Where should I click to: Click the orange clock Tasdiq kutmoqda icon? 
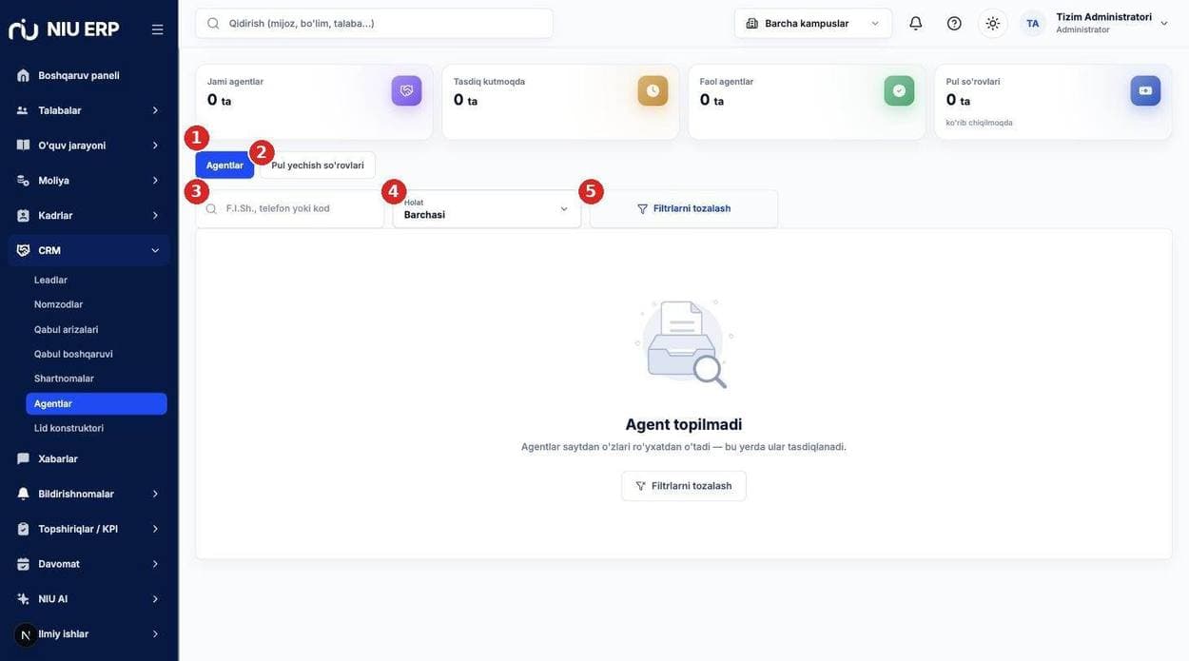pos(653,90)
